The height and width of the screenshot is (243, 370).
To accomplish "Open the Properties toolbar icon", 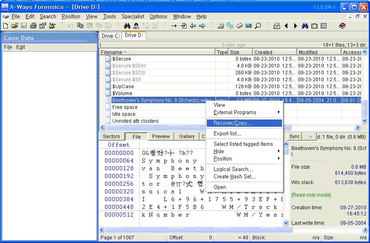I will (x=43, y=26).
